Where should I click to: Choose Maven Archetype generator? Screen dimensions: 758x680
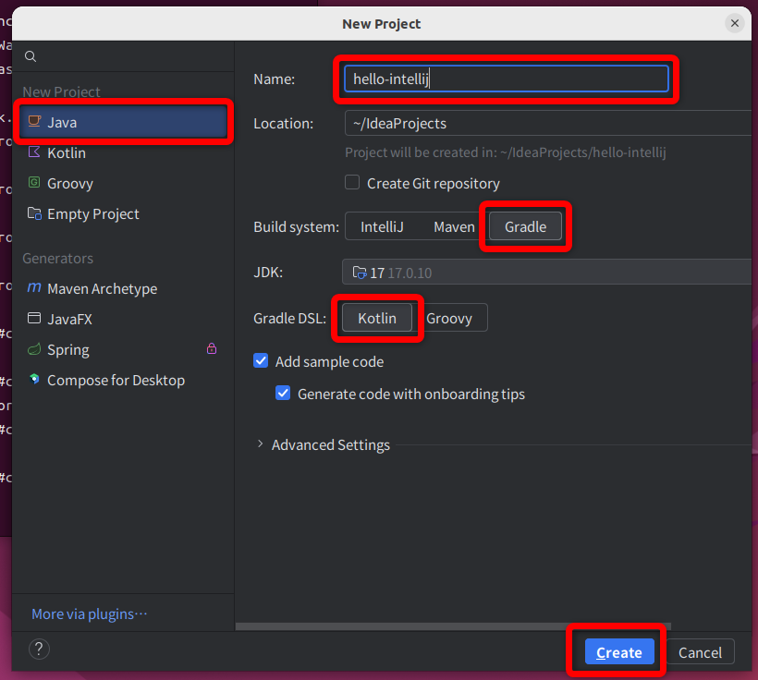point(123,288)
